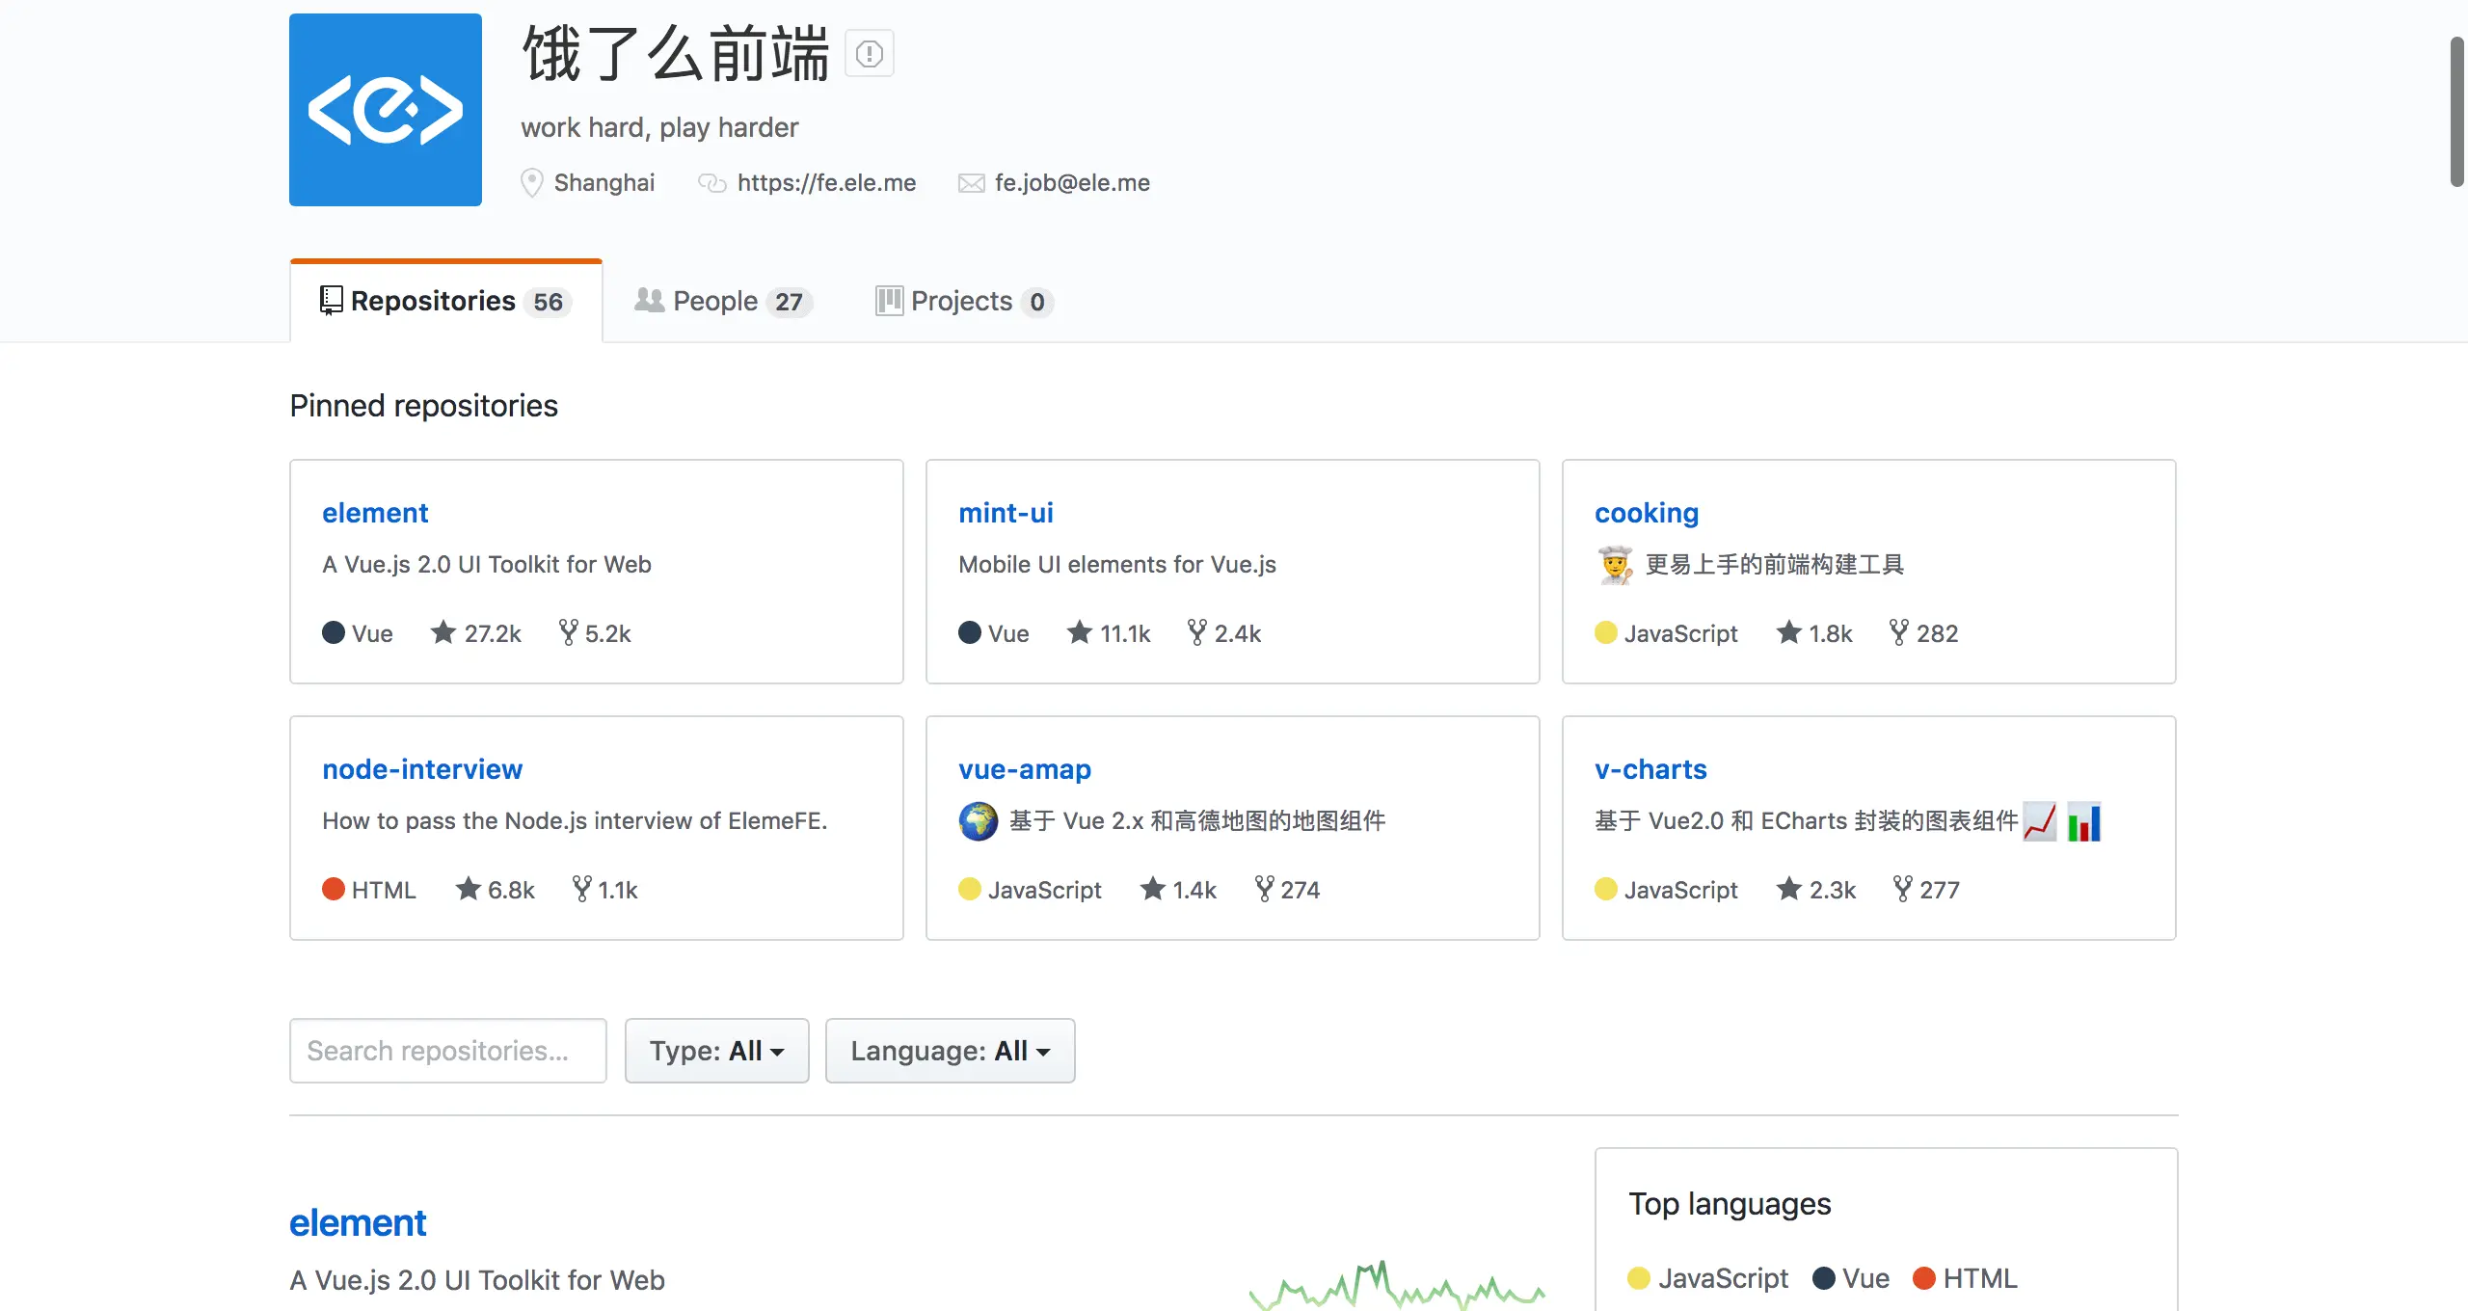Click the Search repositories input field
This screenshot has height=1311, width=2468.
coord(447,1051)
